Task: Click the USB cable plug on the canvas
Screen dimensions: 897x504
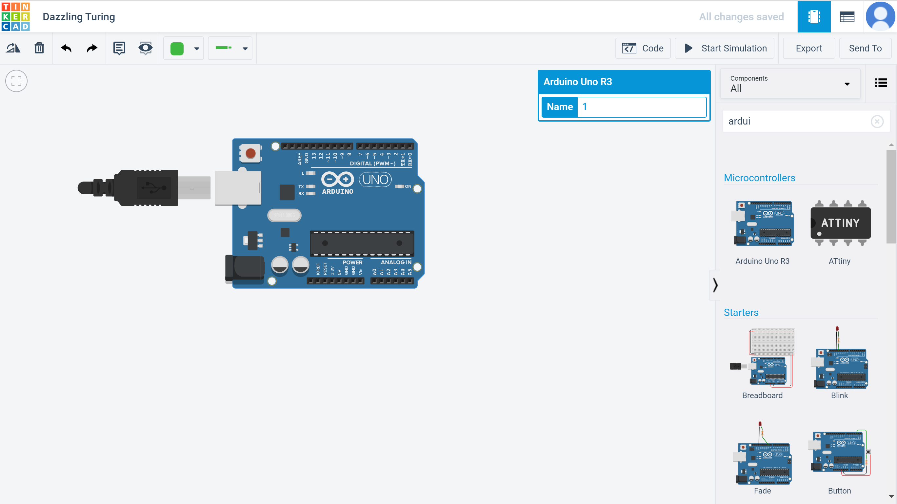Action: point(144,188)
